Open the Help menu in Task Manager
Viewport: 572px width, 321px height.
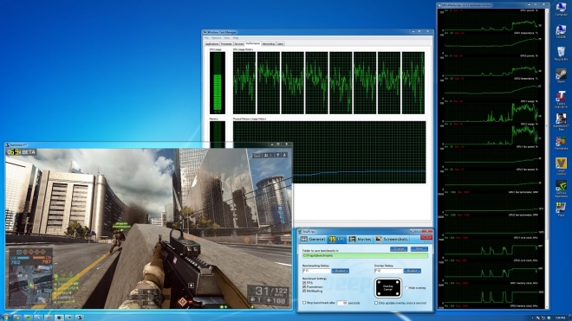236,38
